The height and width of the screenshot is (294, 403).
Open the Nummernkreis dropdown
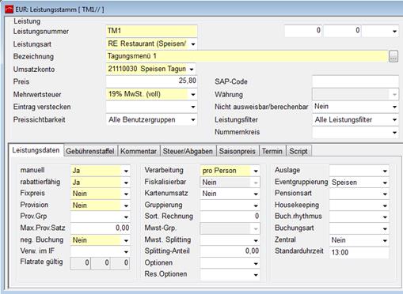pos(394,132)
